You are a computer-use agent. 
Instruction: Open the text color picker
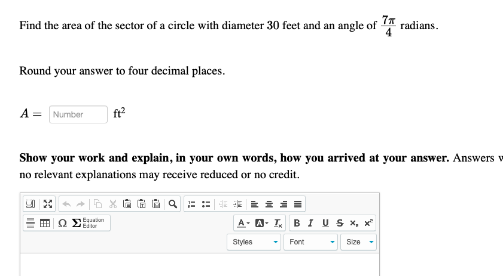(x=243, y=223)
